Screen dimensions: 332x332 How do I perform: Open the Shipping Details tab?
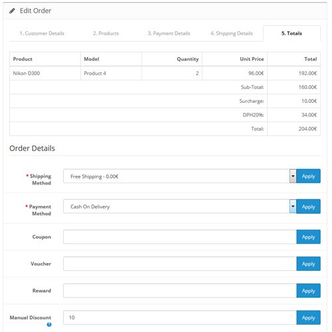click(x=232, y=33)
